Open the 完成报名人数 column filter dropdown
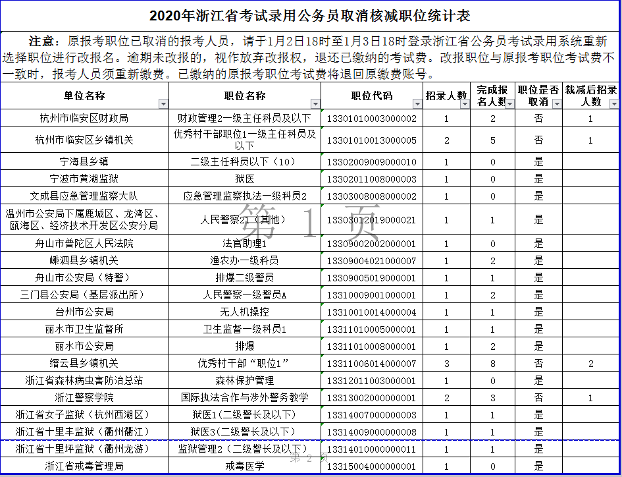Screen dimensions: 622x477 click(x=509, y=104)
